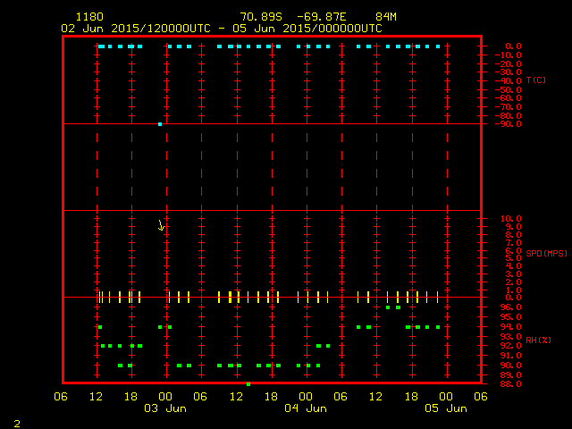Screen dimensions: 572x429
Task: Click the elevation label 84M
Action: tap(386, 17)
